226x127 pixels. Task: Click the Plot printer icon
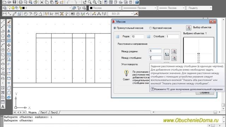point(20,2)
